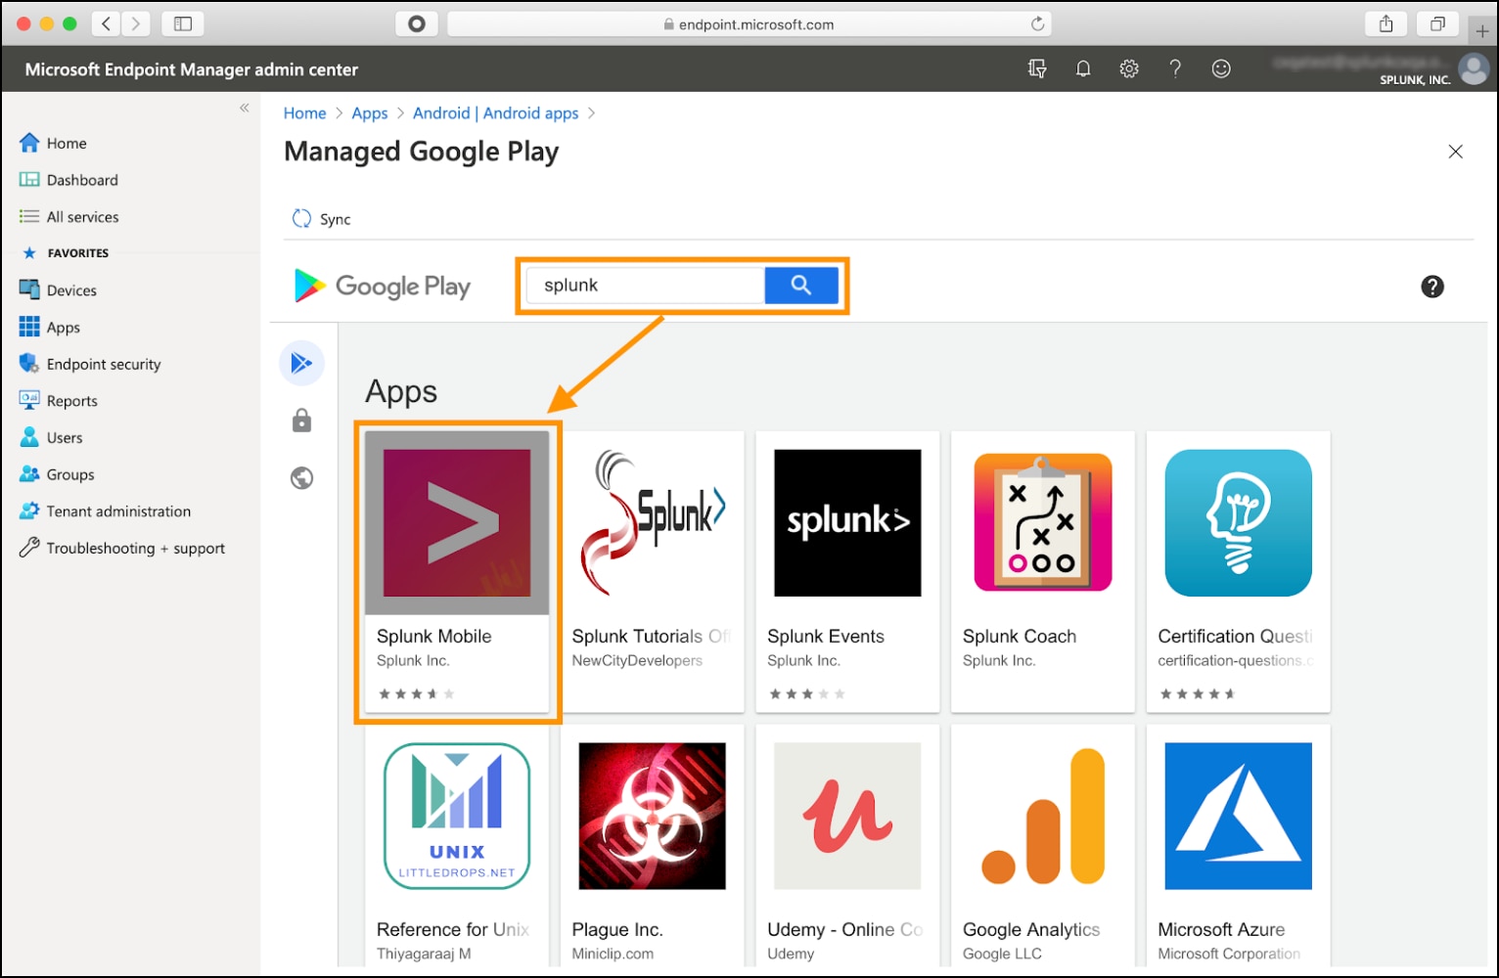Click the Home breadcrumb link
The width and height of the screenshot is (1499, 978).
coord(304,113)
